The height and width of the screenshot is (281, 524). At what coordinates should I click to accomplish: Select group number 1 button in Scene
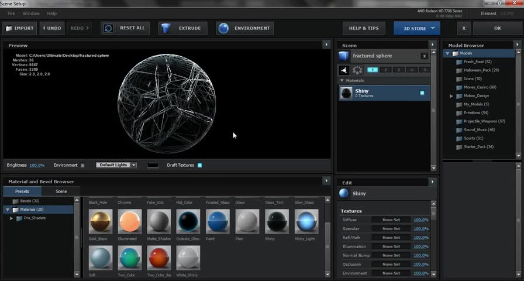click(373, 70)
